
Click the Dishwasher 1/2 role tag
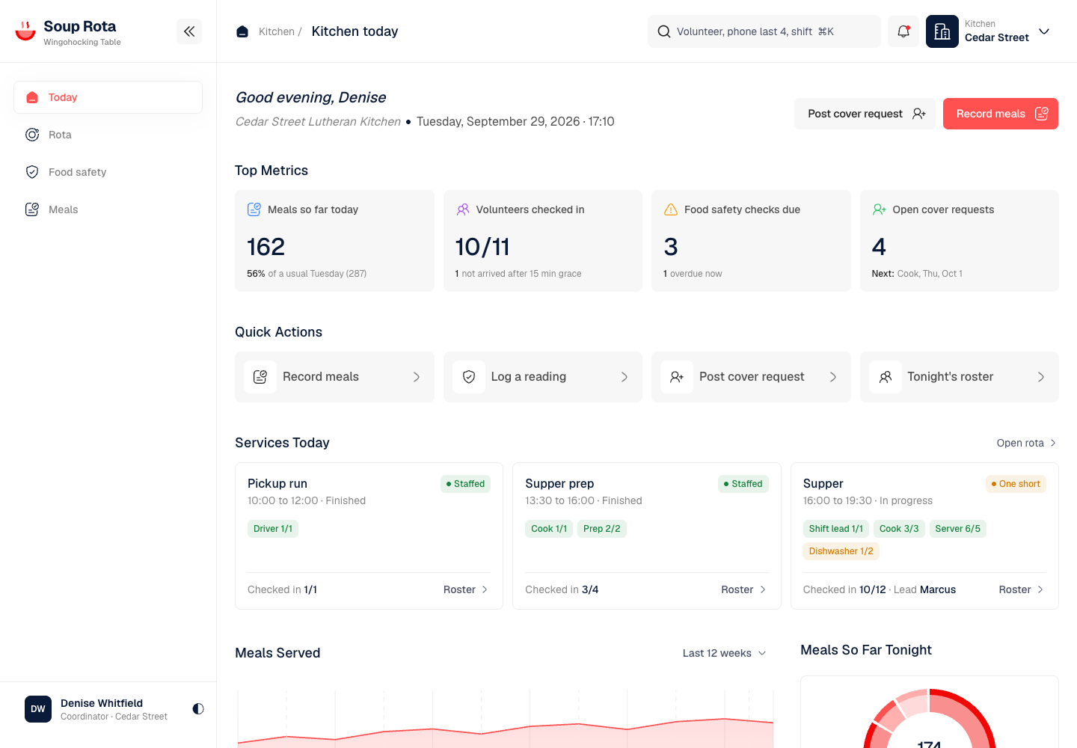click(x=841, y=551)
